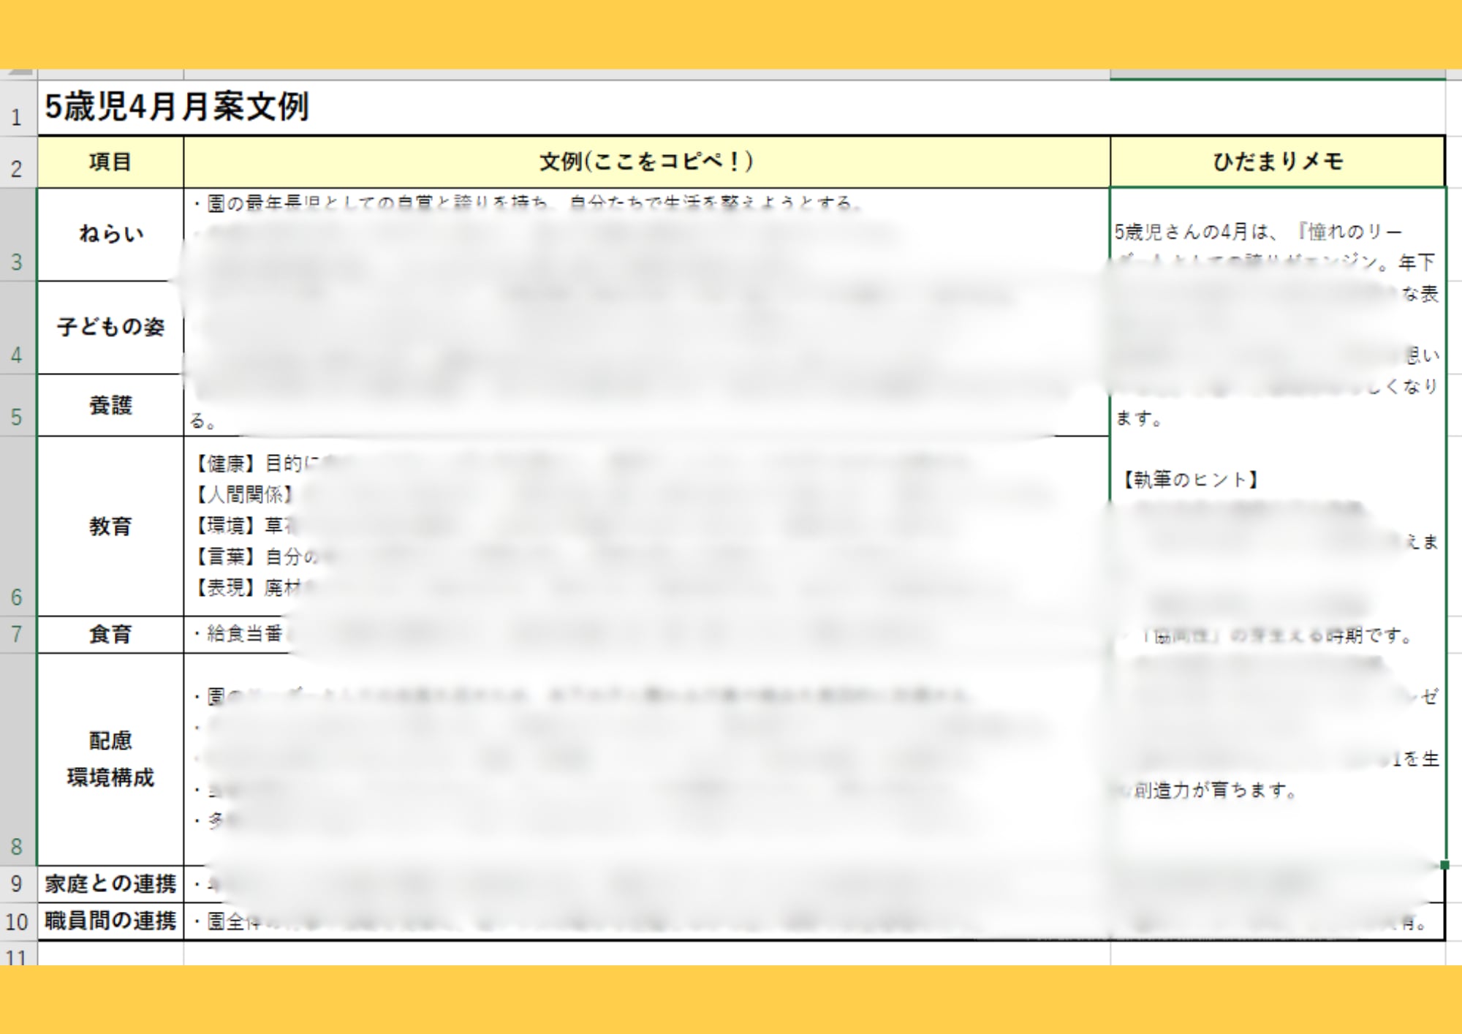Select row header 1

18,108
